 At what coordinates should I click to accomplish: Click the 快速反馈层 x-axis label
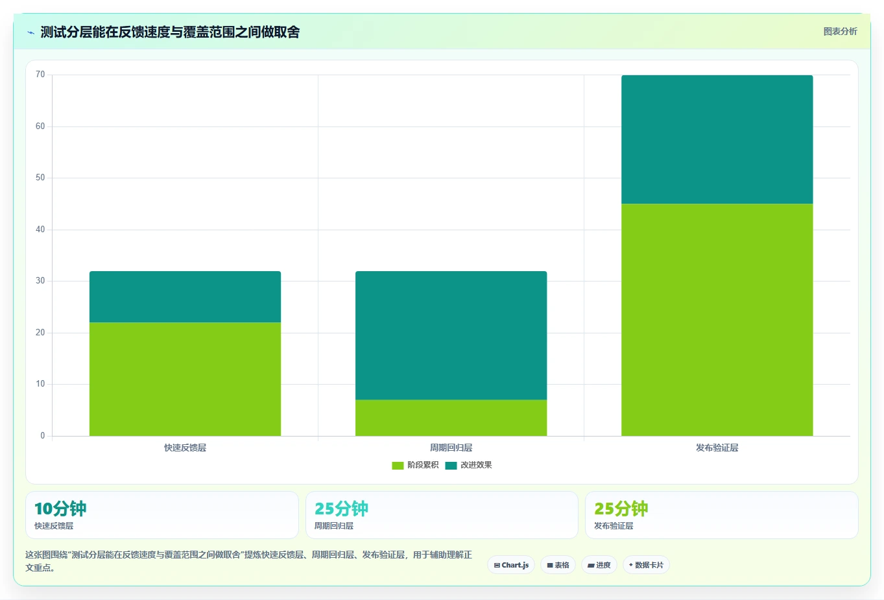tap(185, 448)
